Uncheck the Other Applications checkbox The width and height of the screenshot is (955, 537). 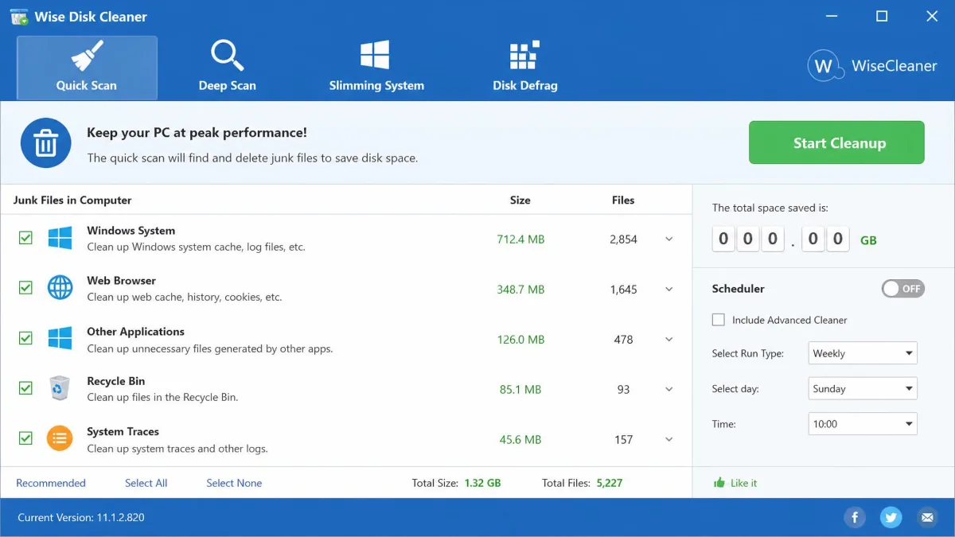click(x=25, y=339)
